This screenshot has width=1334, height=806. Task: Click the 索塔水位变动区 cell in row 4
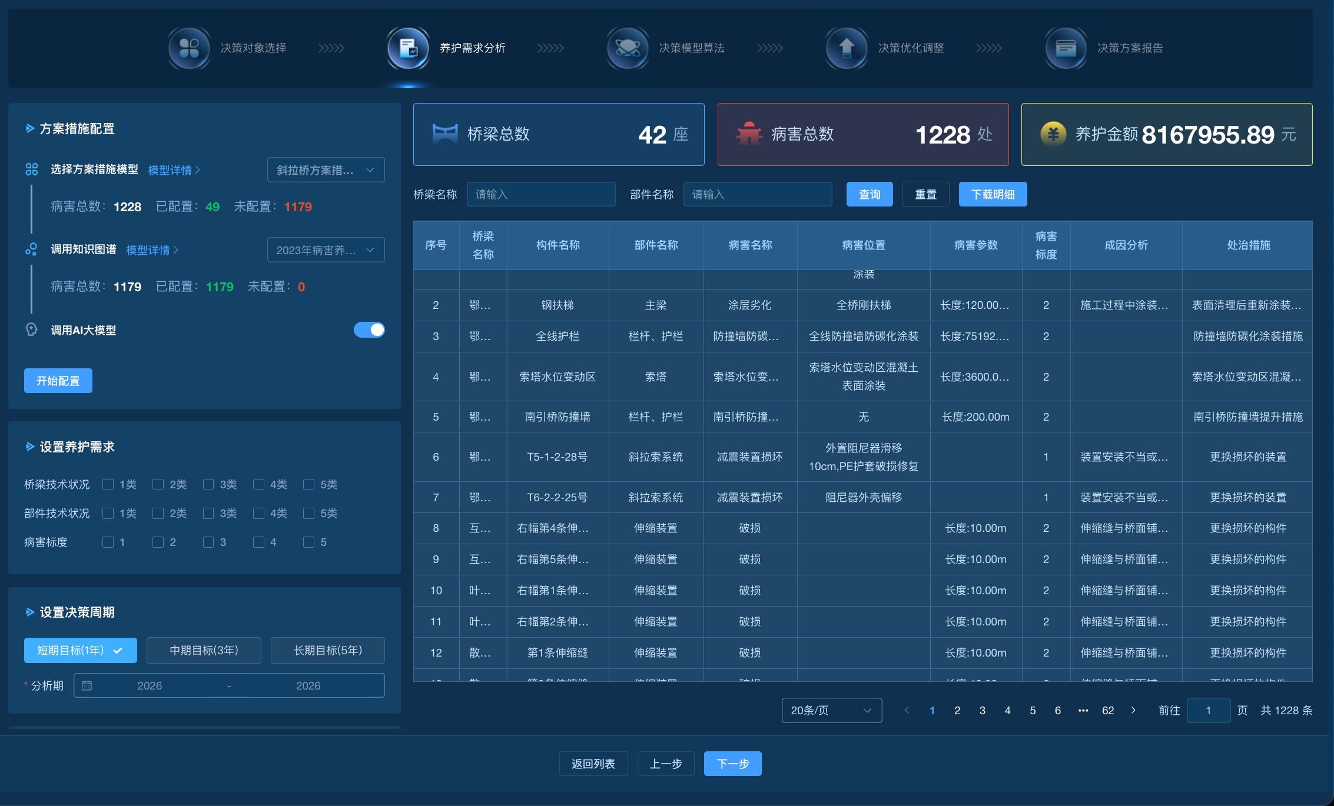point(558,377)
